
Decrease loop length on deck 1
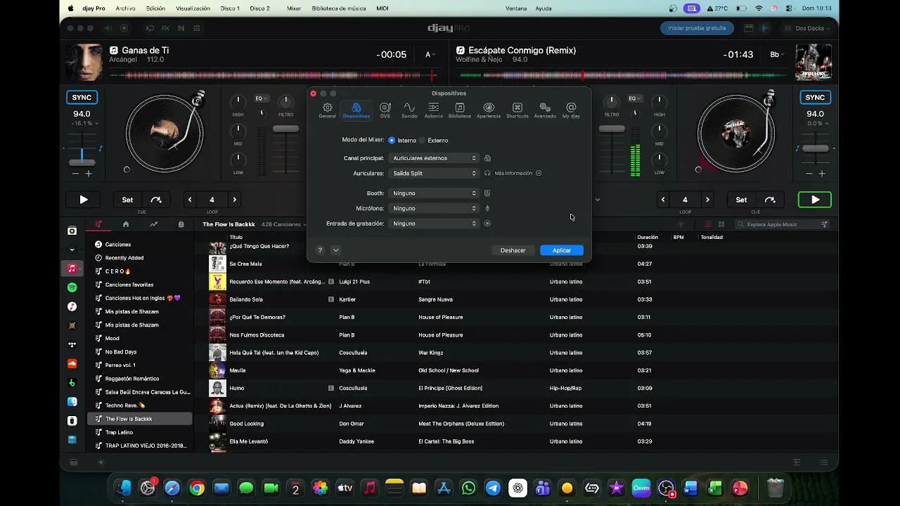[x=190, y=200]
